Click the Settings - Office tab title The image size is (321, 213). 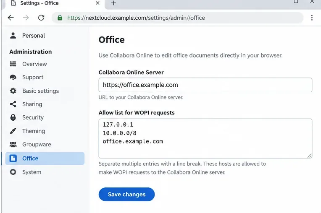pyautogui.click(x=39, y=3)
